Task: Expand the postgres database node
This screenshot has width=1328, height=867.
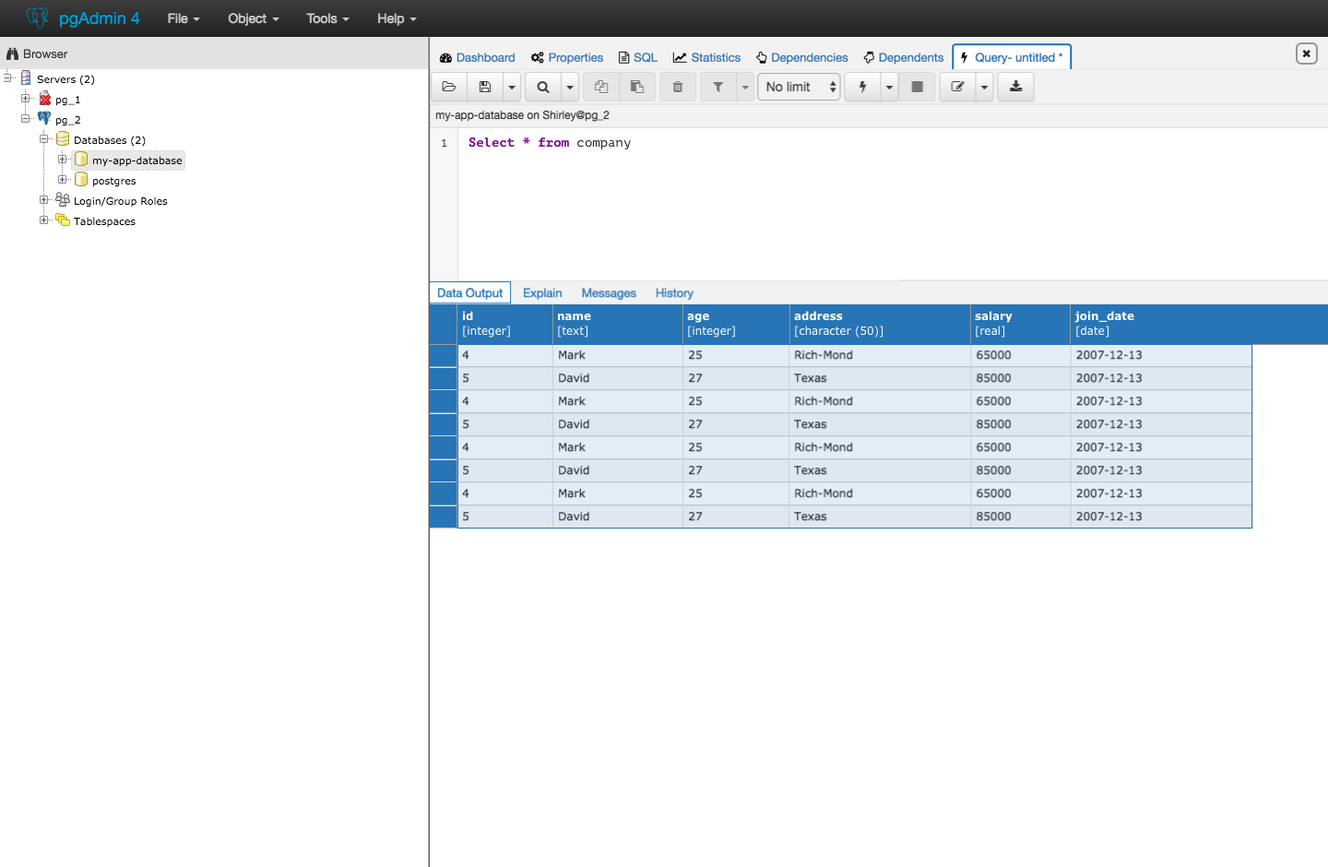Action: point(63,180)
